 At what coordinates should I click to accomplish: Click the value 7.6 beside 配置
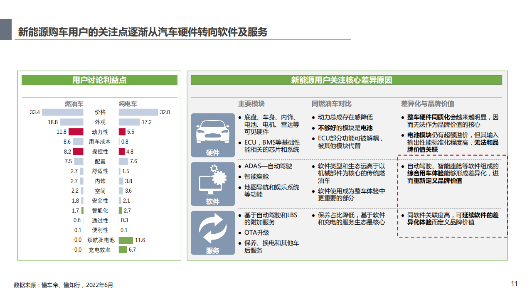pyautogui.click(x=133, y=162)
